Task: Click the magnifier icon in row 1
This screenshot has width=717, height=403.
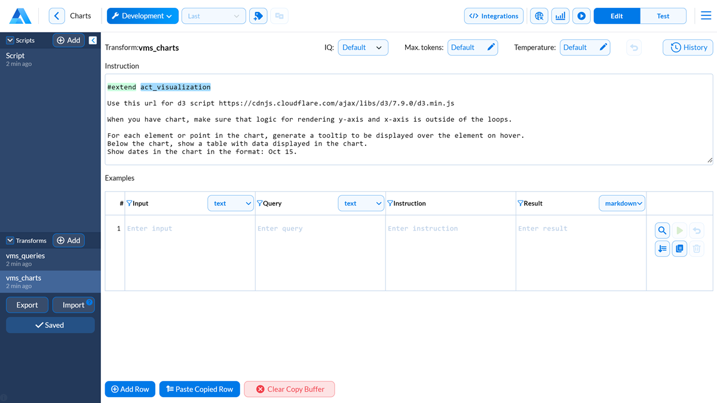Action: 662,230
